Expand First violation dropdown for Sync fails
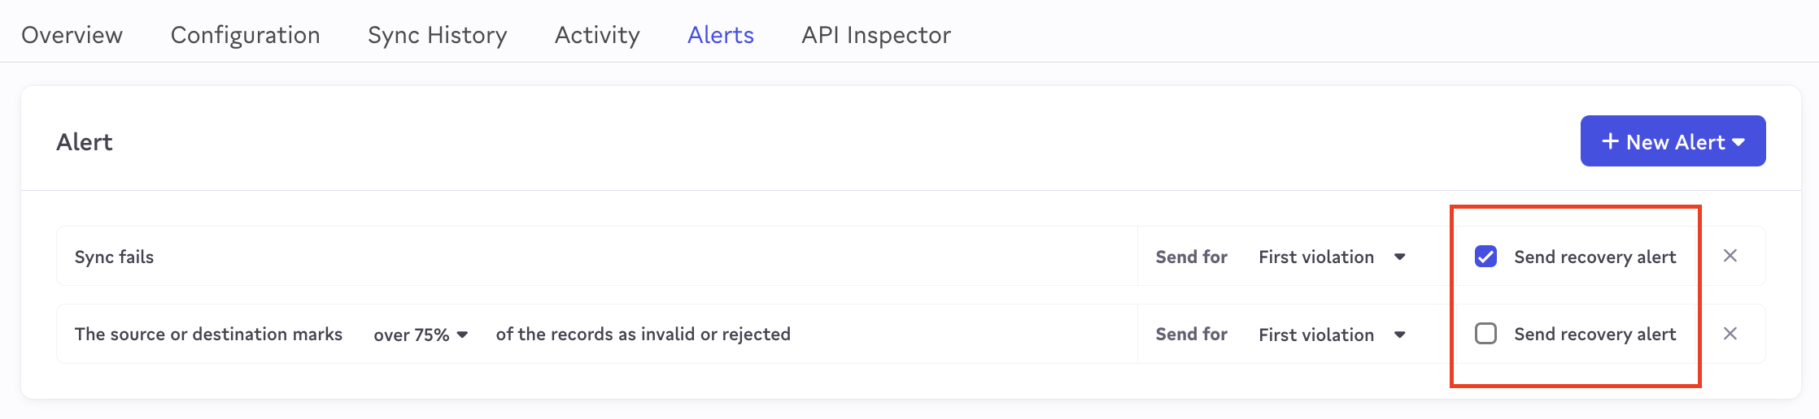 (1332, 257)
